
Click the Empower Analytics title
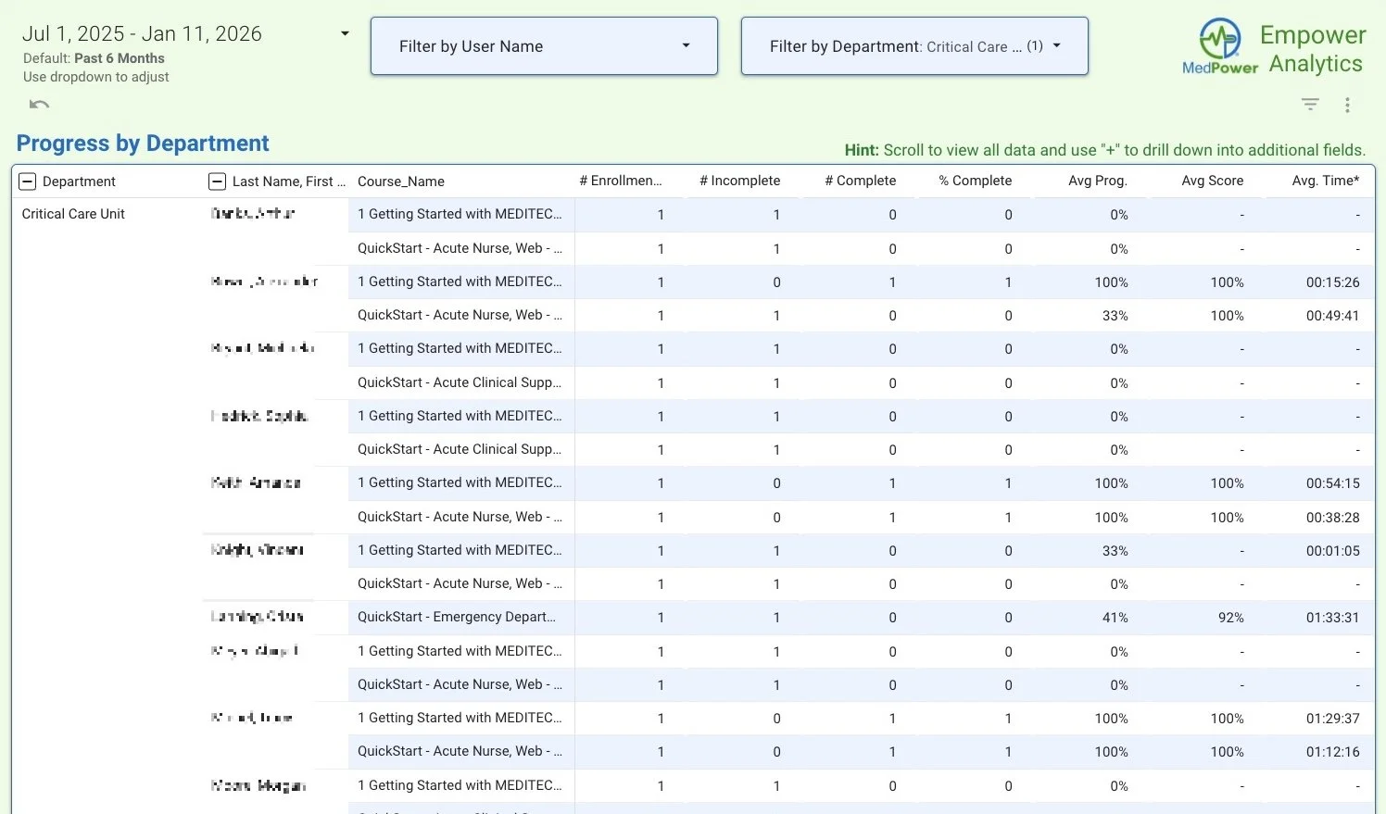click(1313, 49)
